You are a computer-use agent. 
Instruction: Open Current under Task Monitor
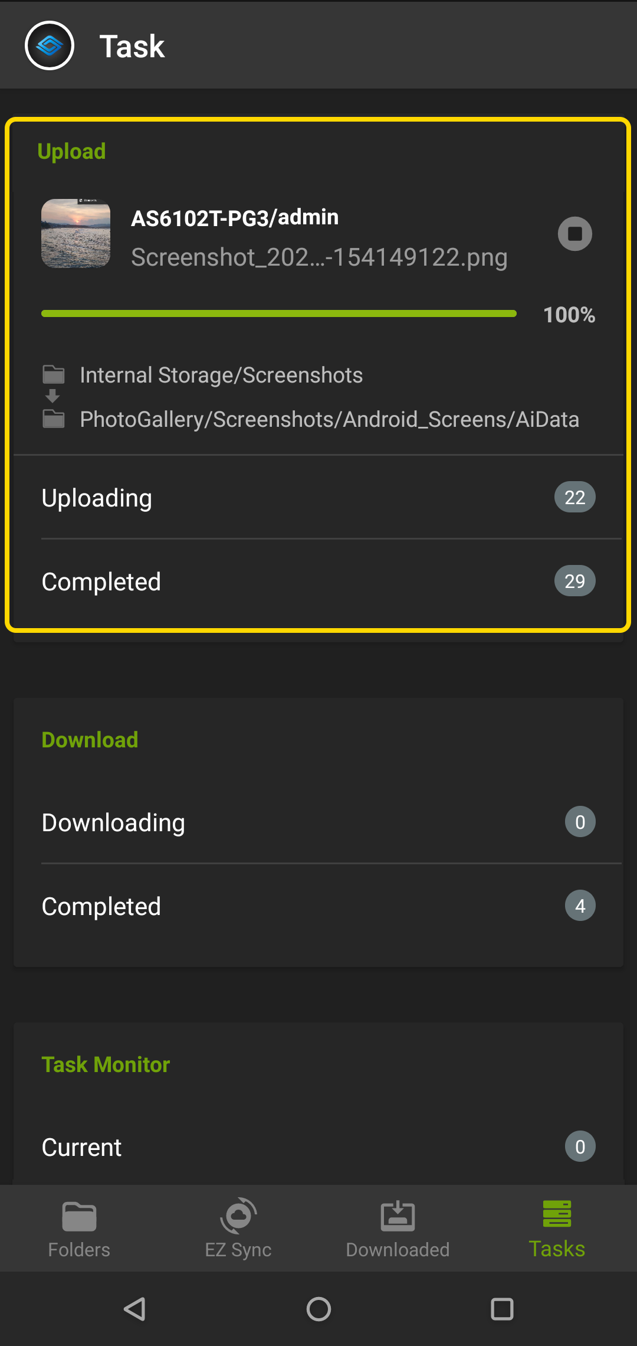[318, 1147]
